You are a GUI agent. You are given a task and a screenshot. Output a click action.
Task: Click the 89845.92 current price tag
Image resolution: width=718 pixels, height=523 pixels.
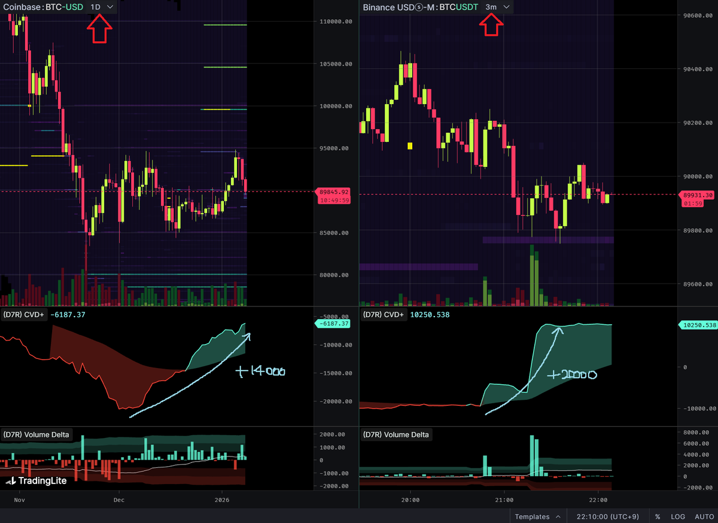pyautogui.click(x=334, y=192)
